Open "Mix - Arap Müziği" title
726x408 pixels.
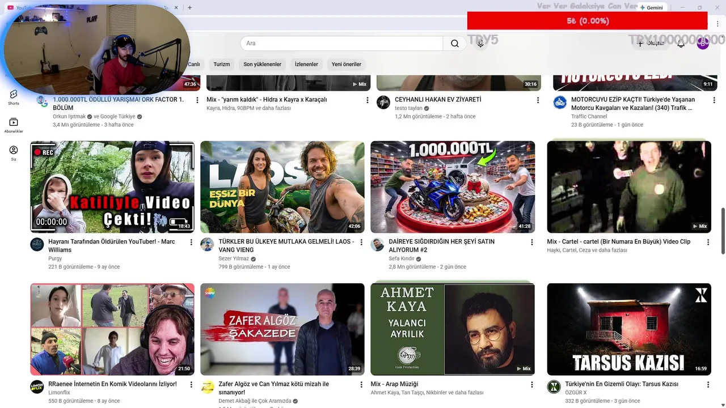(x=394, y=384)
